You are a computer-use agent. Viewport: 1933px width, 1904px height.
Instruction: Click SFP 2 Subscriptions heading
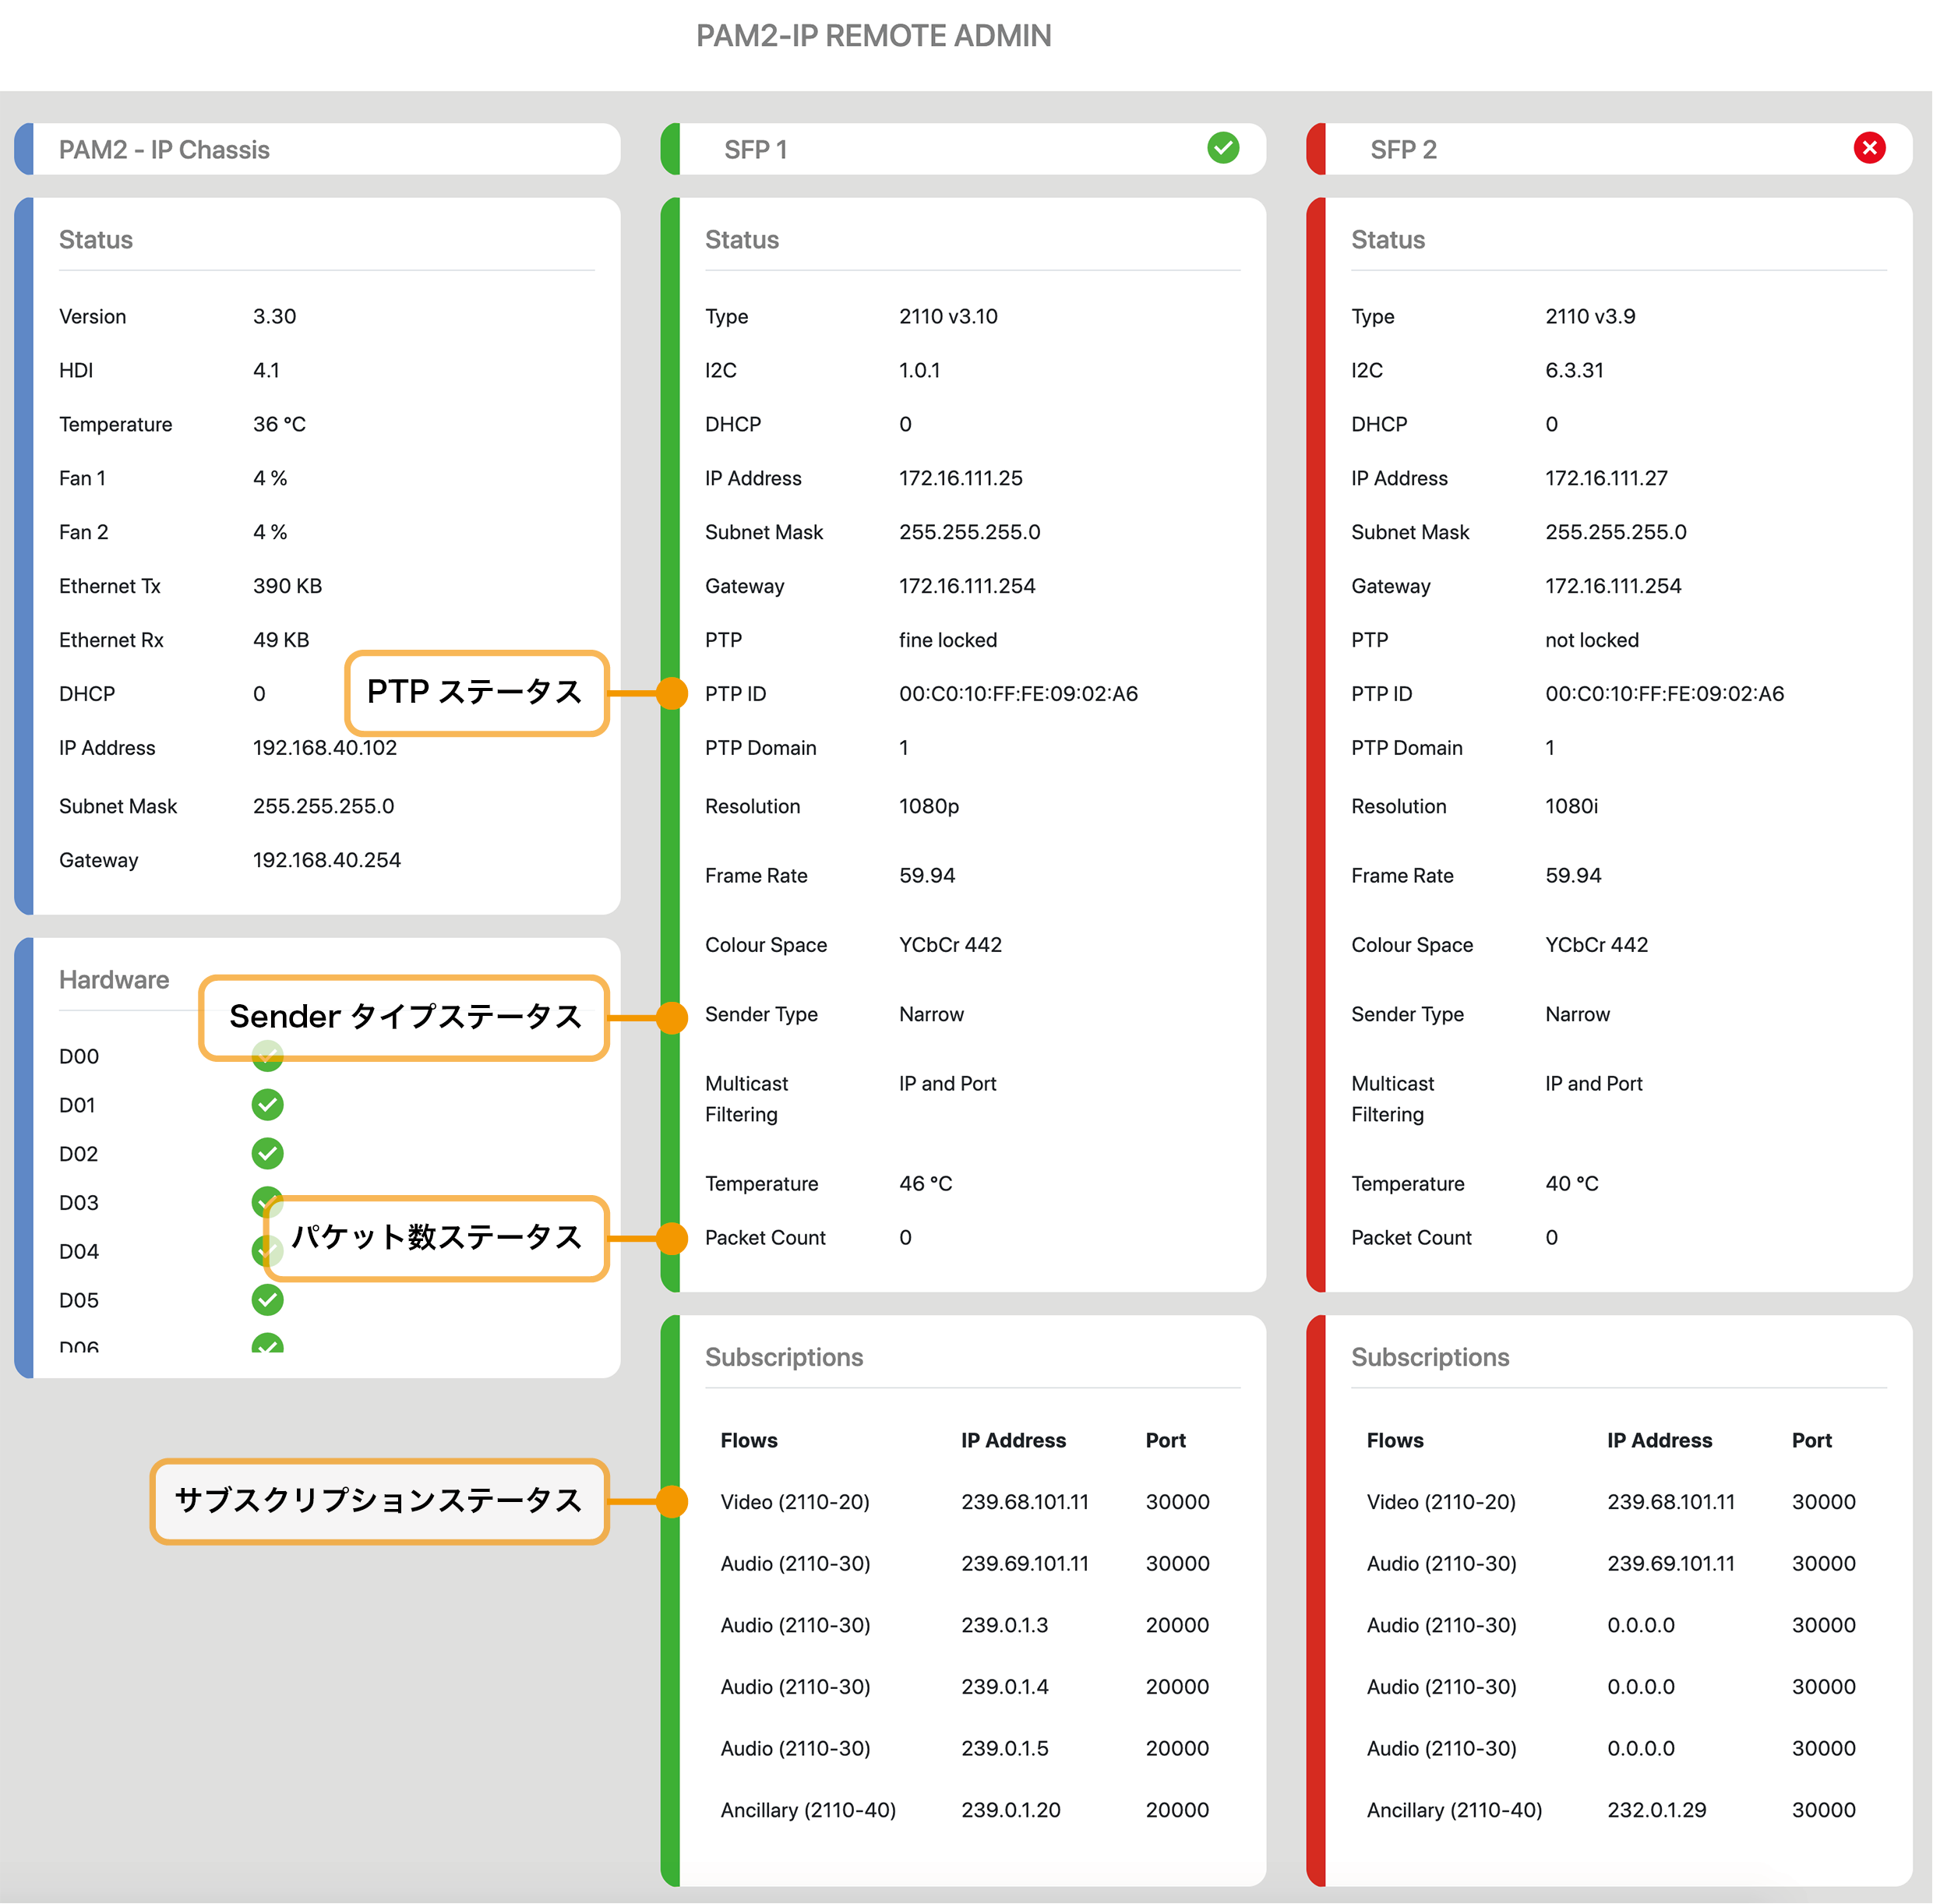coord(1430,1357)
